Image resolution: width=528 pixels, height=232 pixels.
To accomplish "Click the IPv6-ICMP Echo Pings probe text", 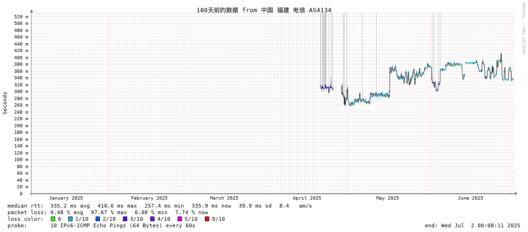I will click(122, 225).
